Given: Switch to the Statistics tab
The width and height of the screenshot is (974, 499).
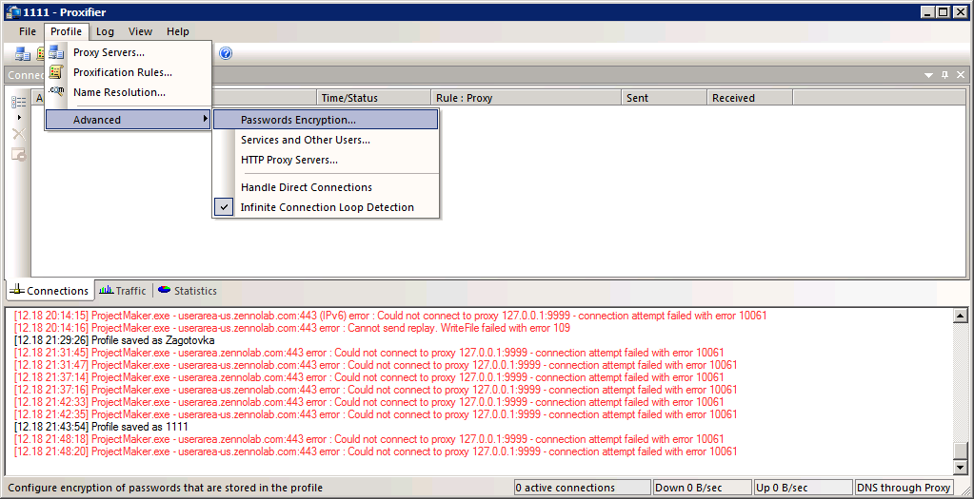Looking at the screenshot, I should click(x=188, y=290).
